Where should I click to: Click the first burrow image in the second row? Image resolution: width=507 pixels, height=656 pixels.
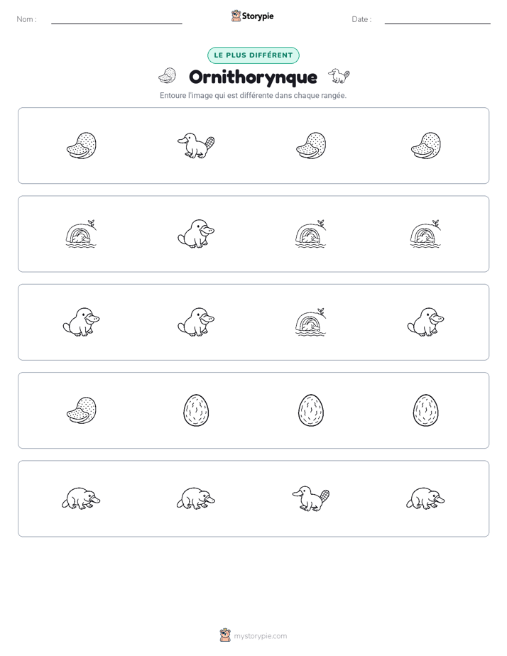click(82, 234)
